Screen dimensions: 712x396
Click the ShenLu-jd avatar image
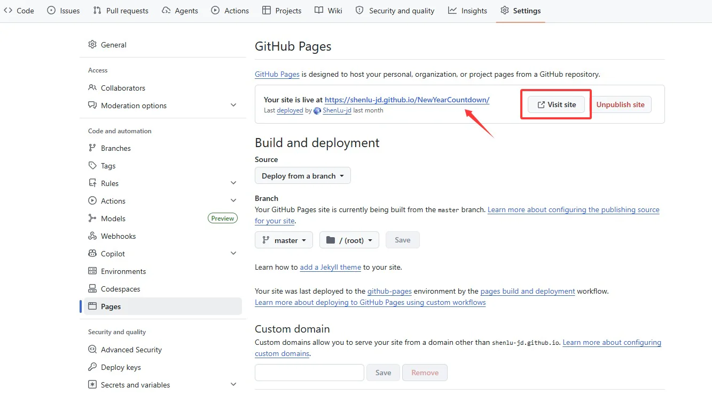[x=317, y=111]
